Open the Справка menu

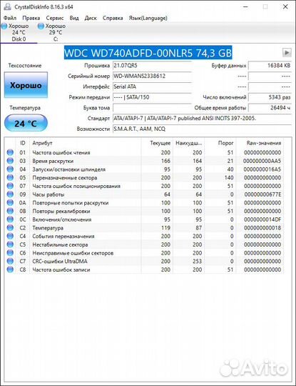(113, 18)
